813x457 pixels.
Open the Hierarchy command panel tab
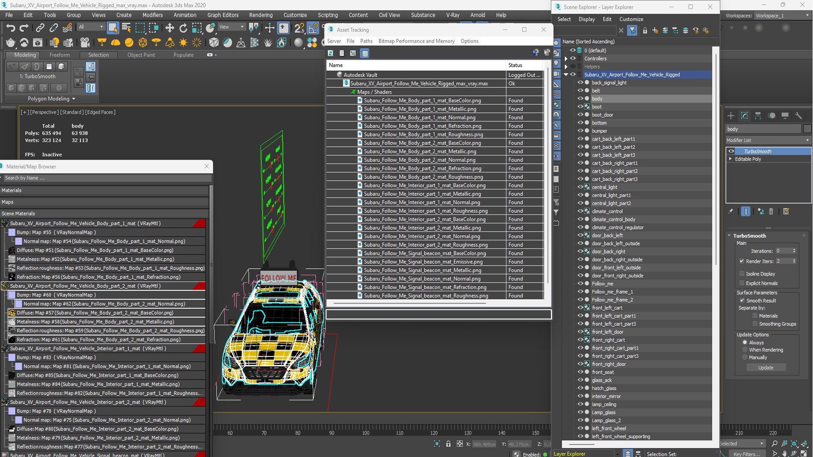(x=758, y=116)
